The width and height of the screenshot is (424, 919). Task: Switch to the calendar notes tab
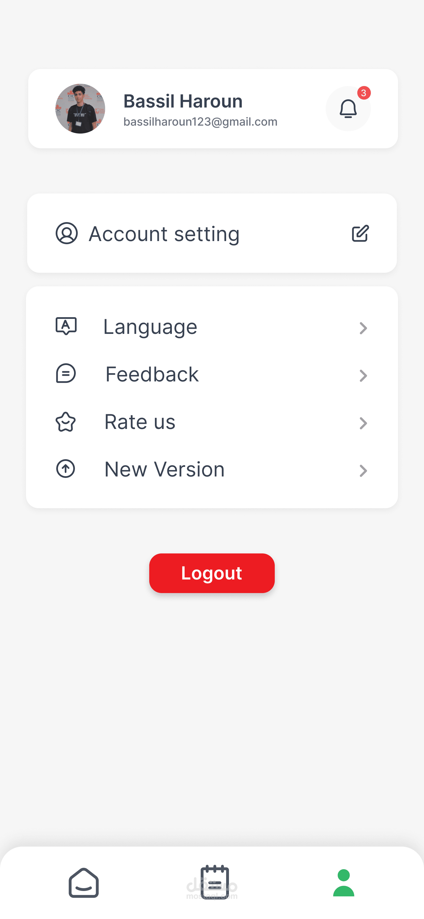point(215,882)
